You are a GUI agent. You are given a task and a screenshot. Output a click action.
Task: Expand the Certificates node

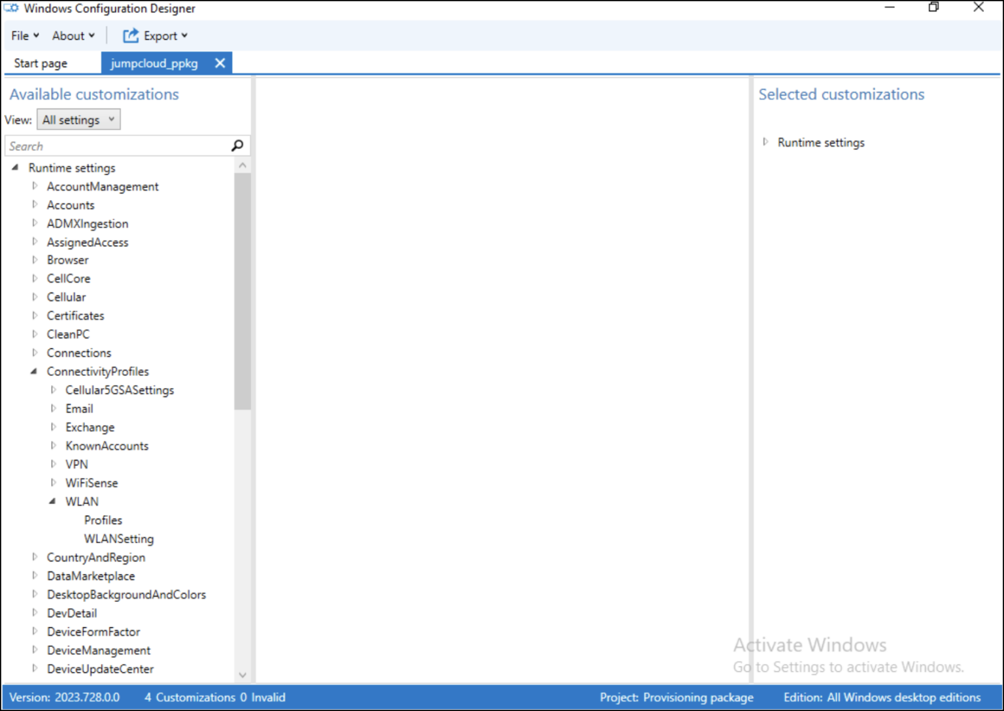(35, 316)
